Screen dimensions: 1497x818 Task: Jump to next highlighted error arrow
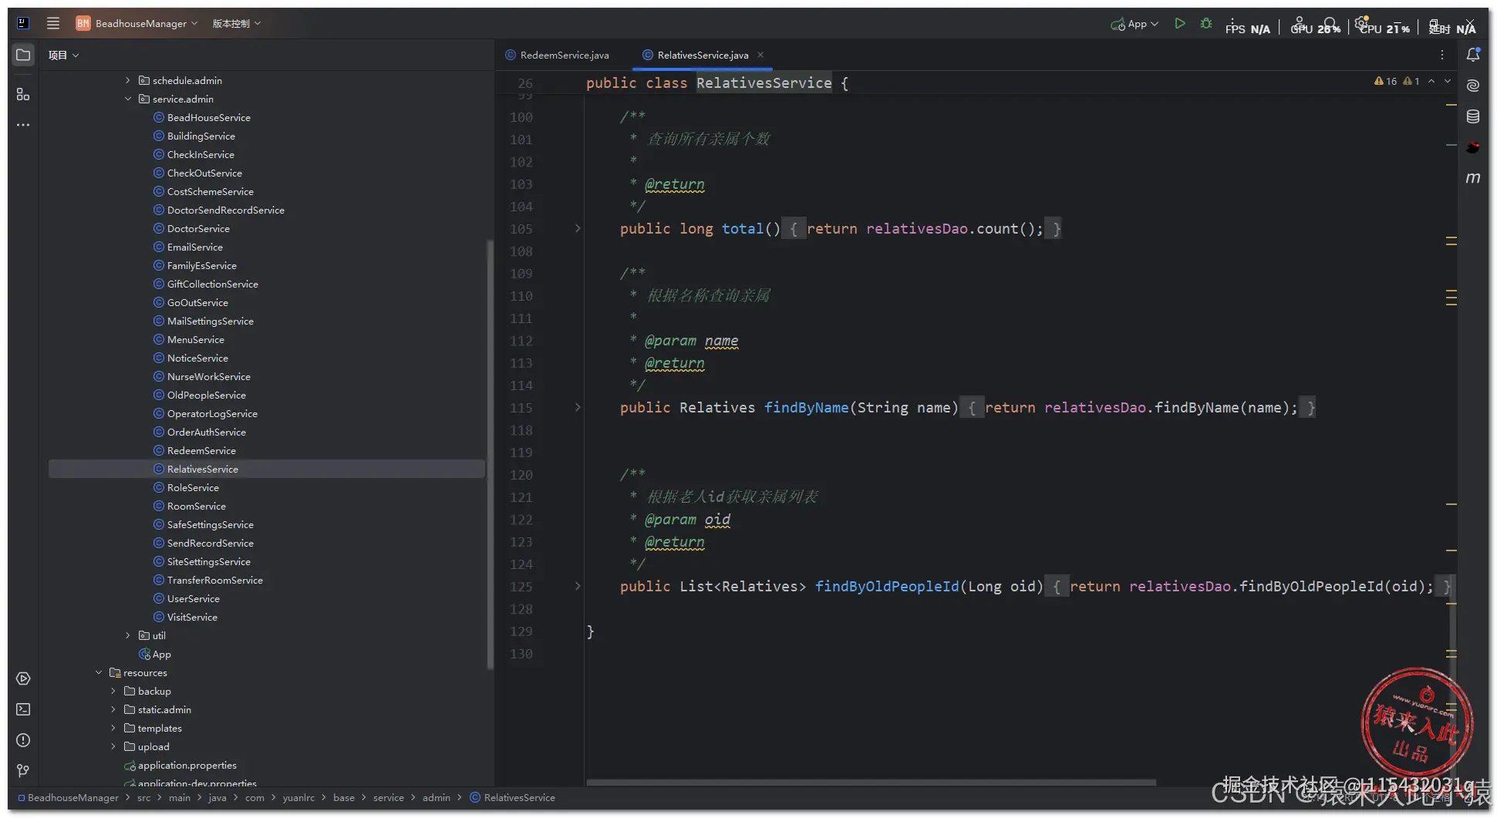pos(1448,81)
